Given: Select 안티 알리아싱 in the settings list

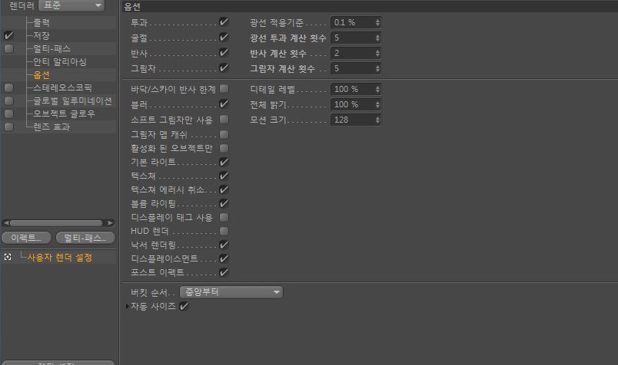Looking at the screenshot, I should 59,61.
